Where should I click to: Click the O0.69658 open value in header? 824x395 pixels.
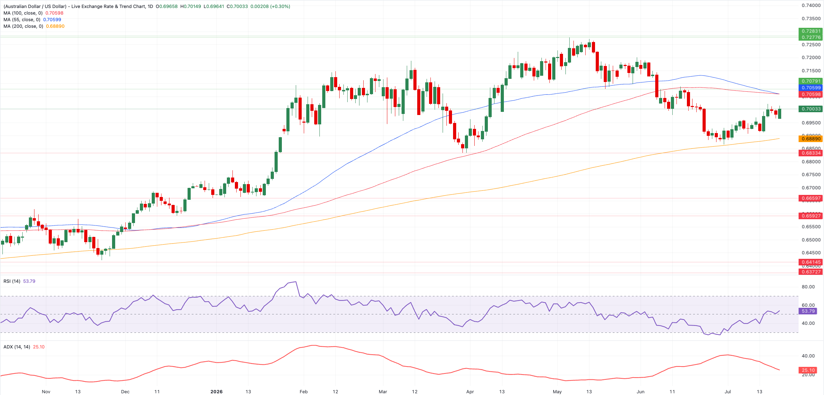[x=166, y=6]
